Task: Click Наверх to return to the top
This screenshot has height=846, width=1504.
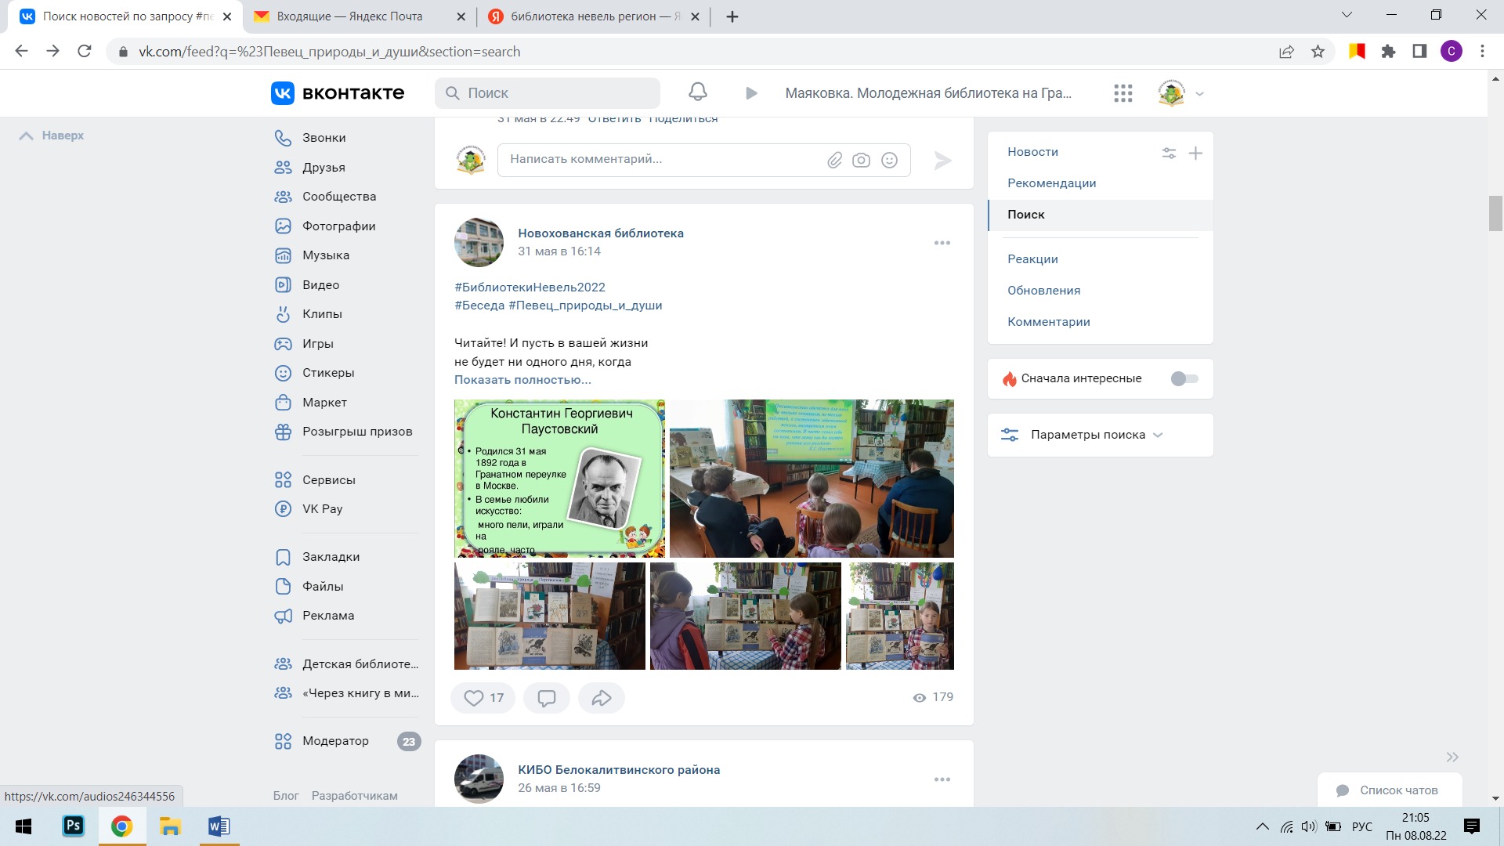Action: 52,136
